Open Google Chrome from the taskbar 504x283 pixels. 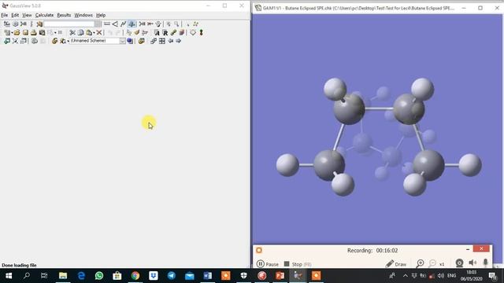coord(135,276)
